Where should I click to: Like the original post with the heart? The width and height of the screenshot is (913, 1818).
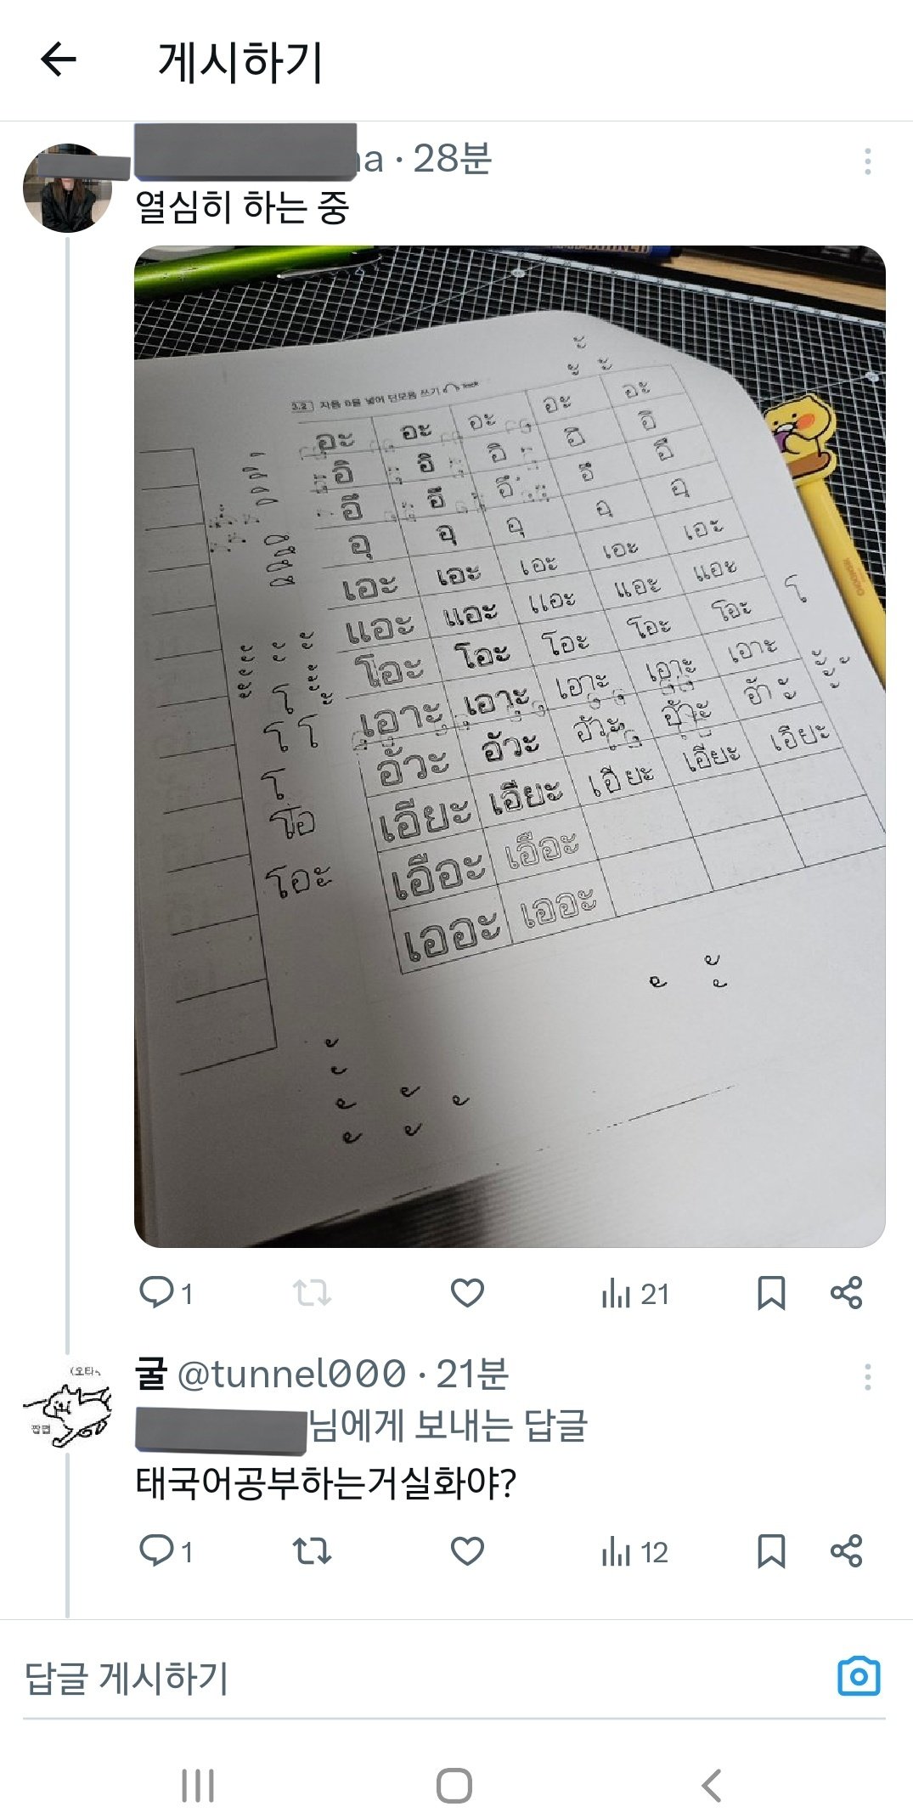pos(467,1293)
